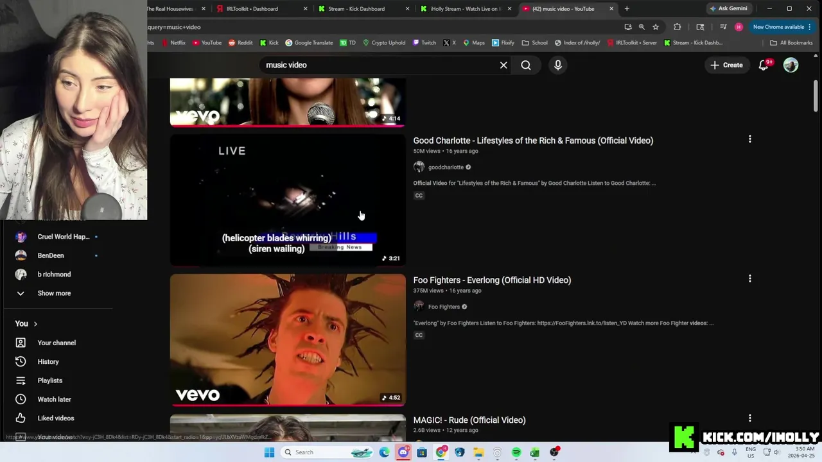
Task: Open Google Translate bookmark
Action: click(309, 43)
